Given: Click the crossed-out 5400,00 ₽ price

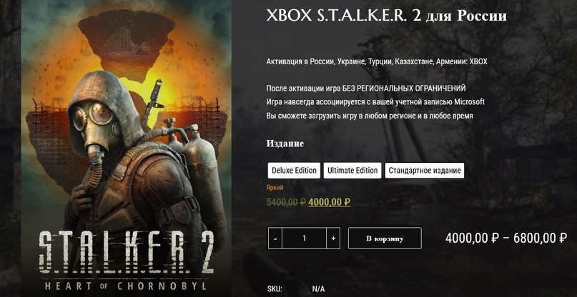Looking at the screenshot, I should [286, 202].
